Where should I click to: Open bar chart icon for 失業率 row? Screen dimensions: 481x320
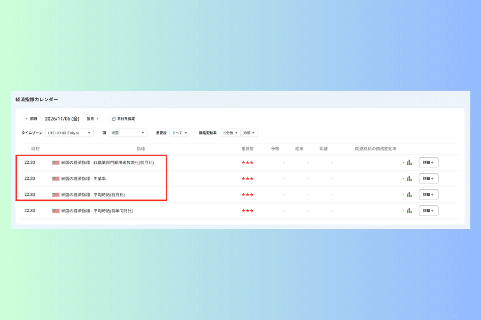[x=409, y=179]
